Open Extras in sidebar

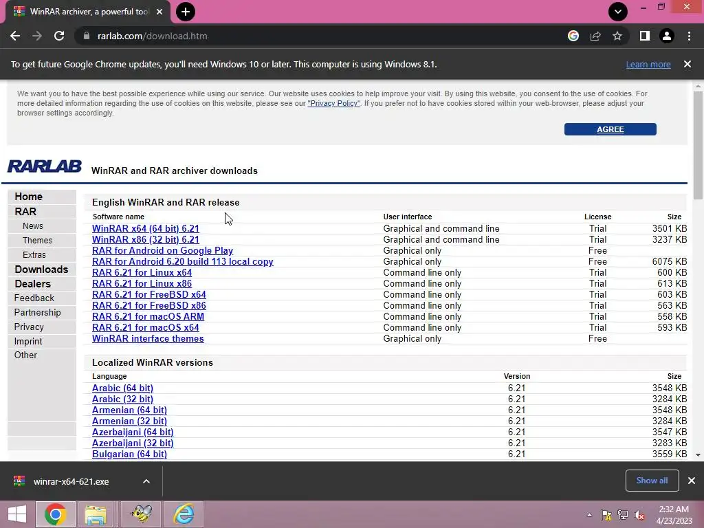[34, 254]
